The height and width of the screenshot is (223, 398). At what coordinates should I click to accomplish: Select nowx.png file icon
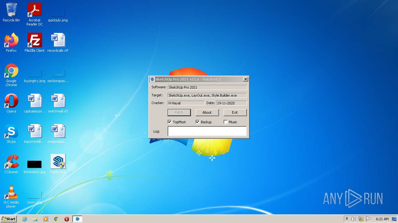coord(35,198)
